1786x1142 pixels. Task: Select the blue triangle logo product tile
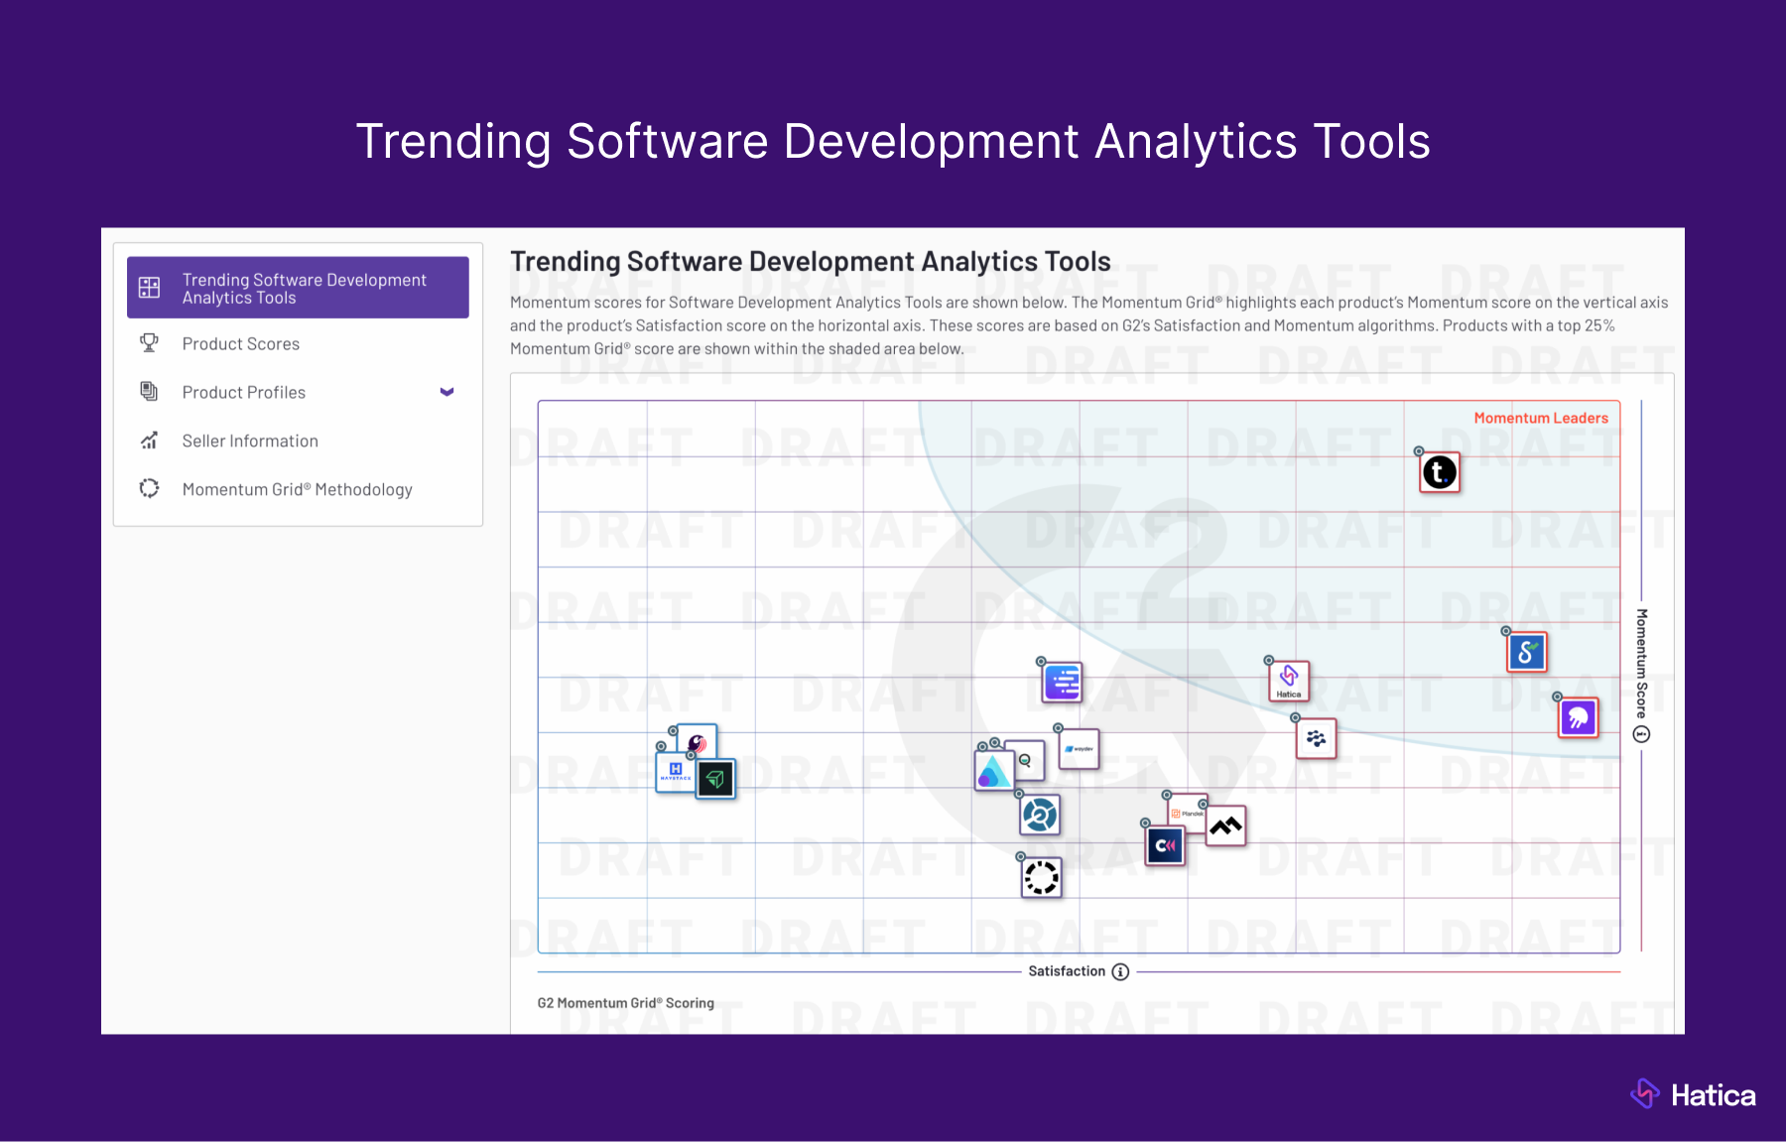pyautogui.click(x=993, y=771)
